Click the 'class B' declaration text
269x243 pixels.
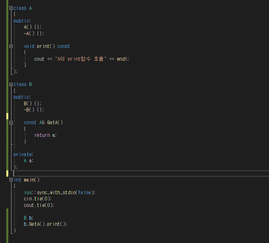point(23,84)
